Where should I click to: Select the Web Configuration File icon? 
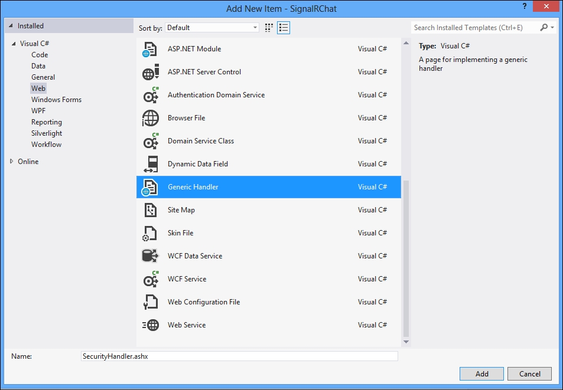tap(150, 302)
